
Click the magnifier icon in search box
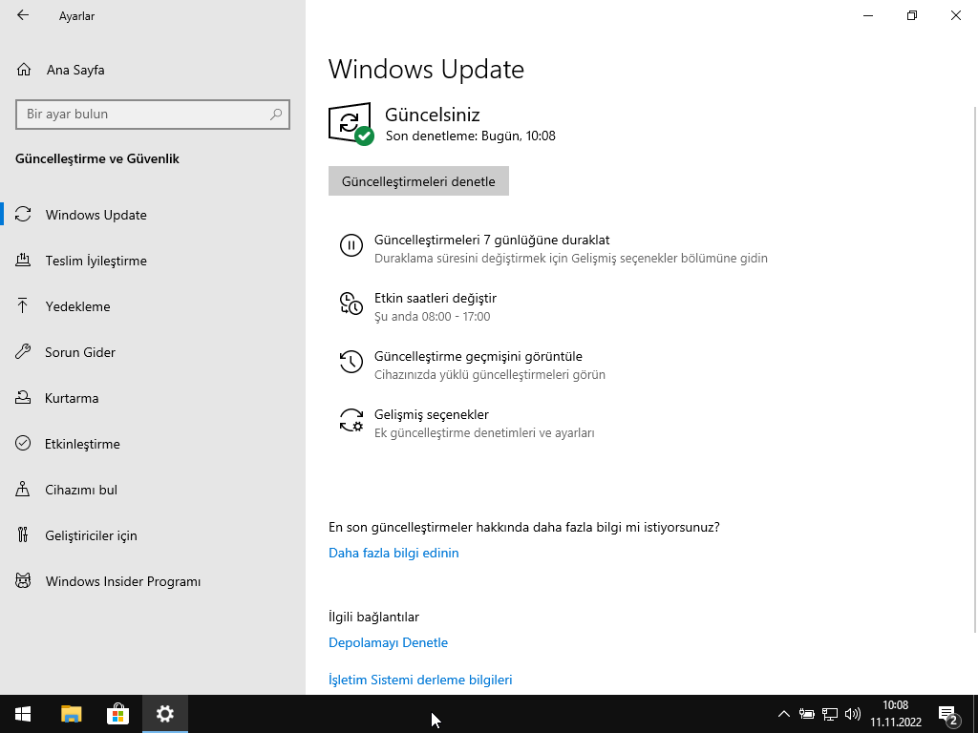coord(276,115)
